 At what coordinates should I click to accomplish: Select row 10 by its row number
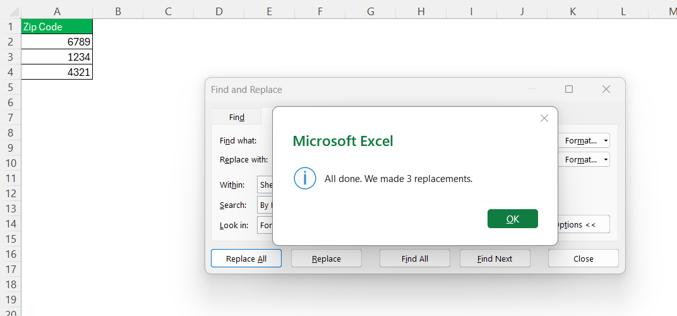pos(10,163)
